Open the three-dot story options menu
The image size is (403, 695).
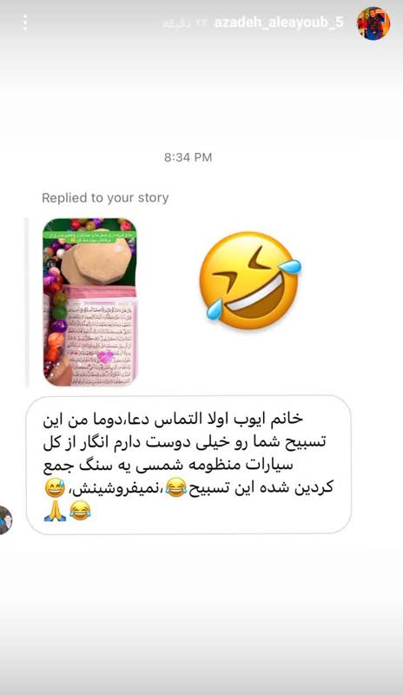click(25, 23)
